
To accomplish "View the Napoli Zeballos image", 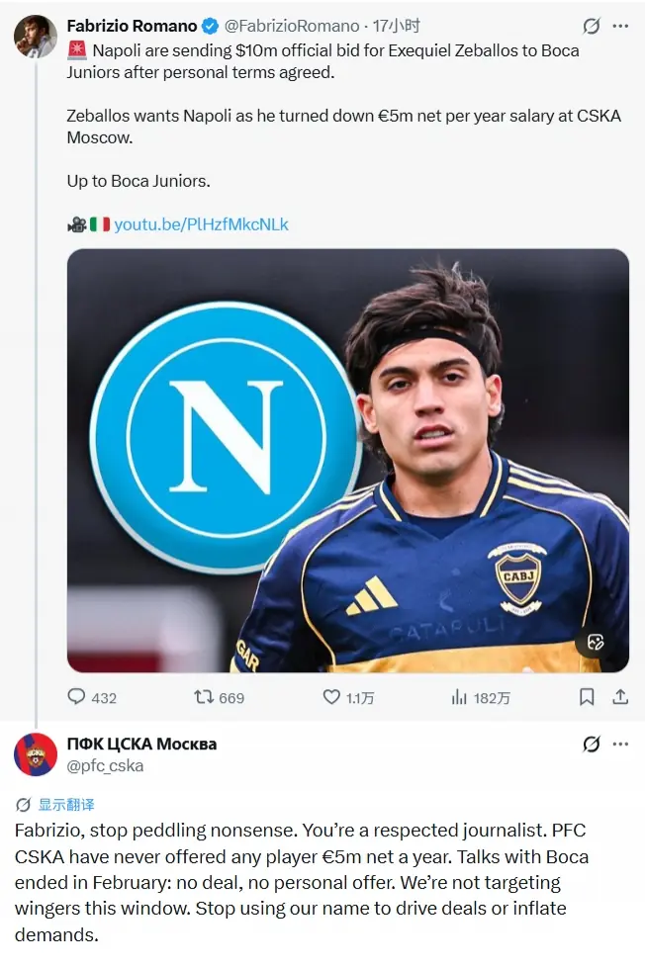I will (348, 461).
